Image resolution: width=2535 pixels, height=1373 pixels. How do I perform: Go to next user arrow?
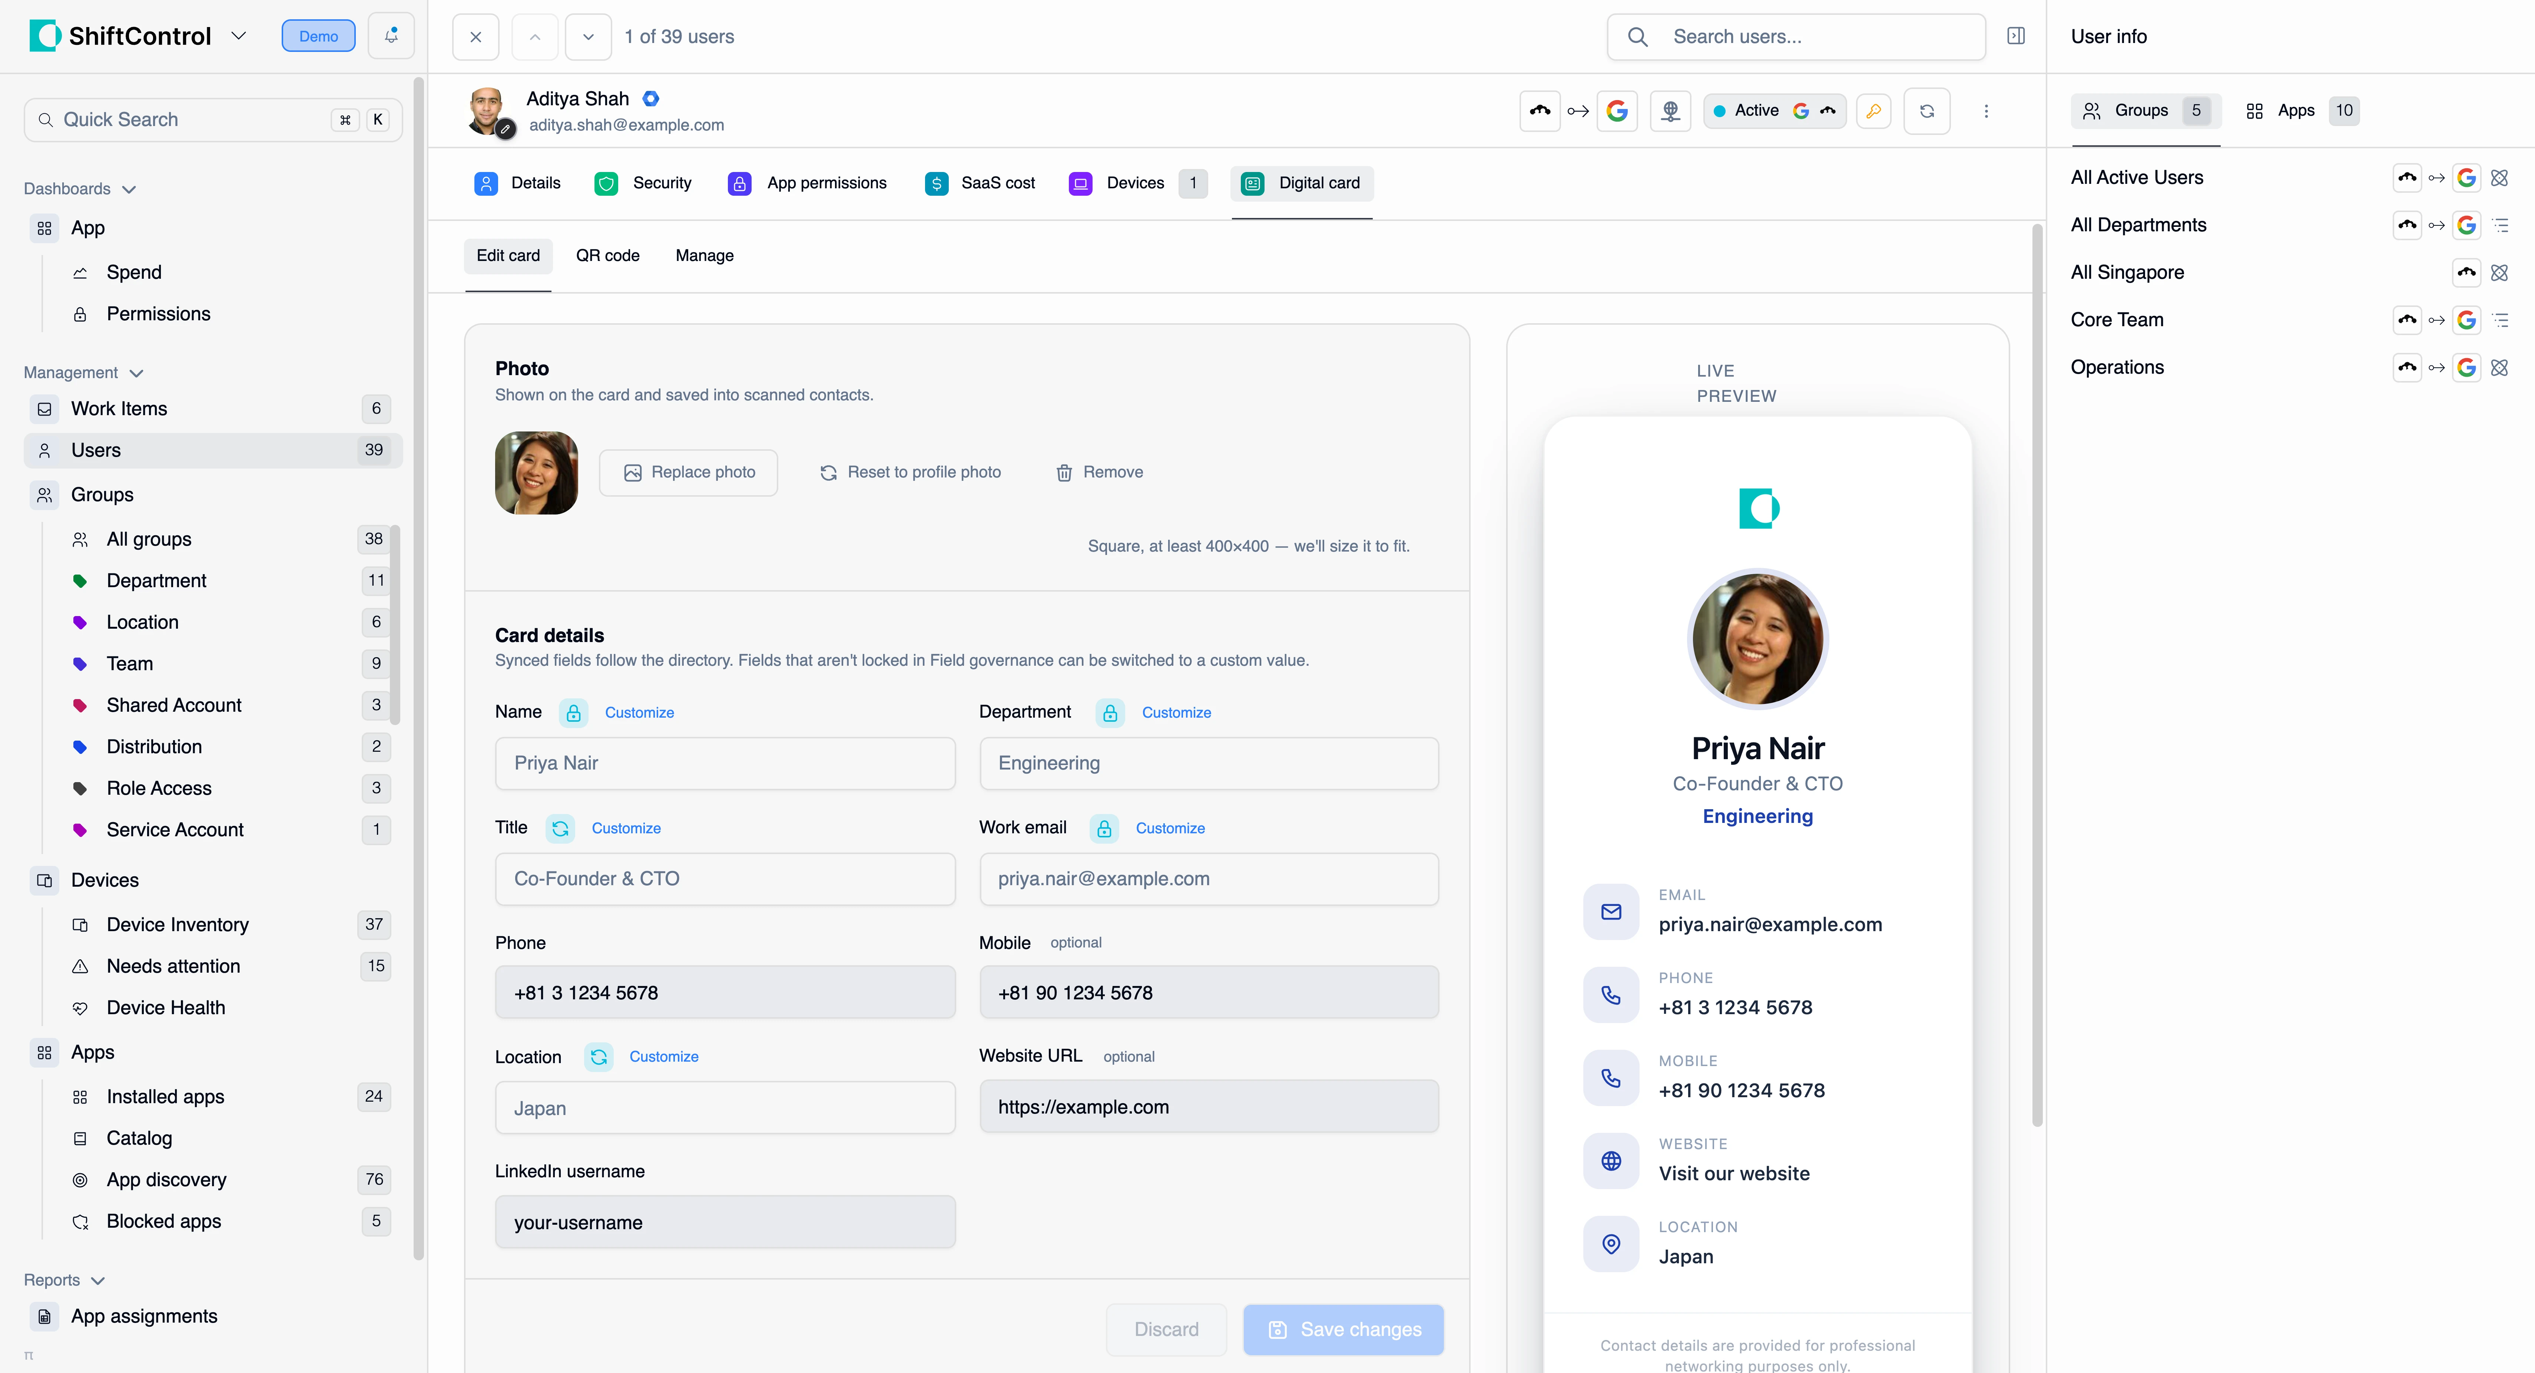click(589, 36)
